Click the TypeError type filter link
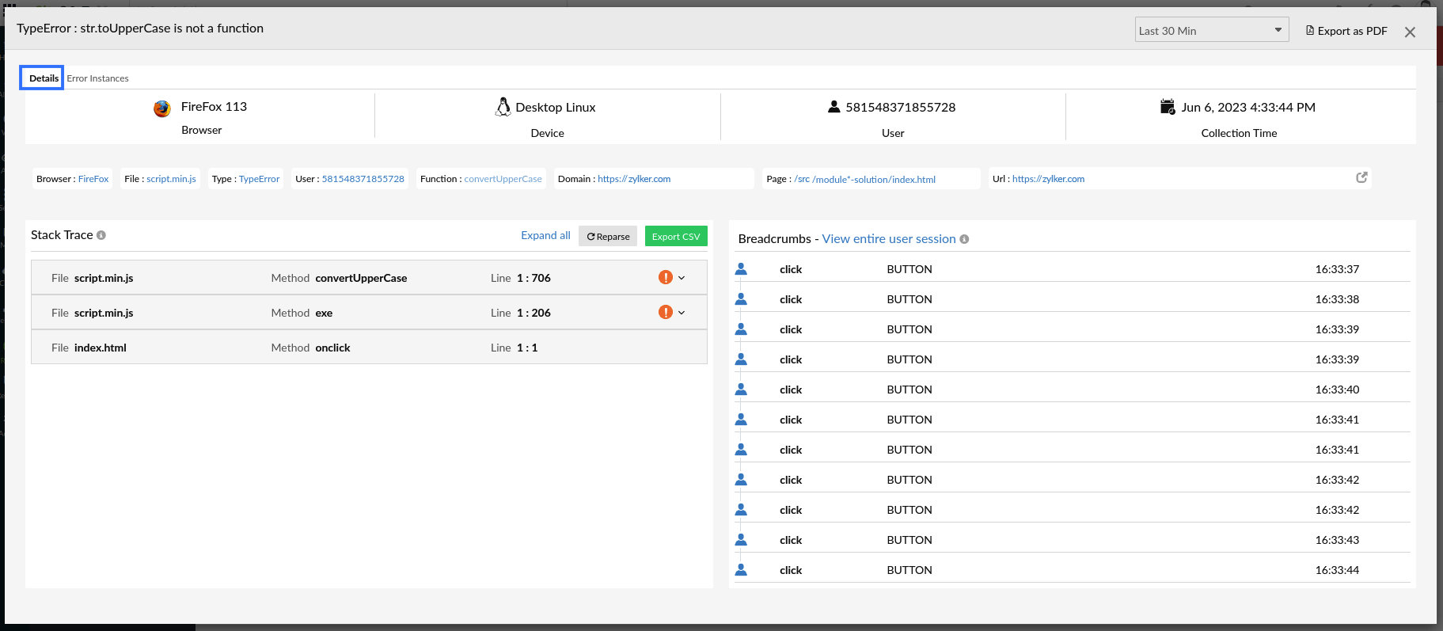This screenshot has width=1443, height=631. [259, 179]
